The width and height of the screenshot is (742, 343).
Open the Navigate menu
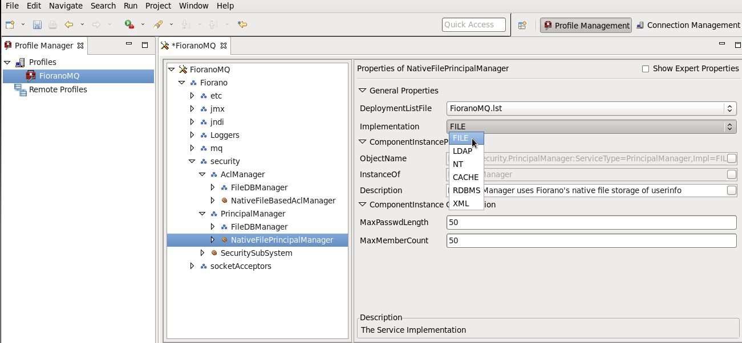[x=66, y=6]
